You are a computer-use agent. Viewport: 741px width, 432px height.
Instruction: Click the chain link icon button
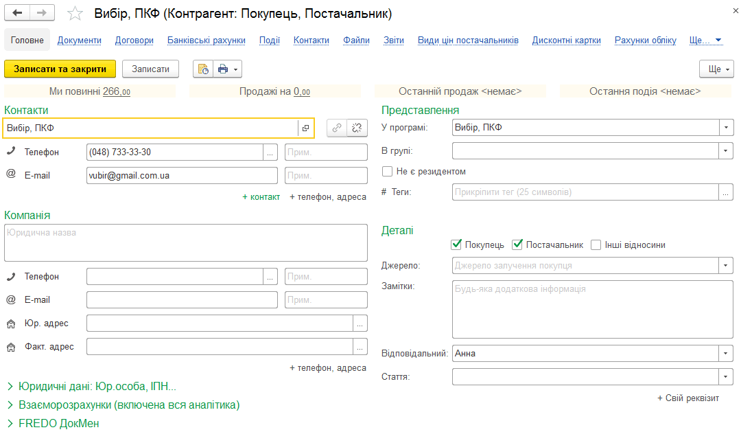pos(337,128)
